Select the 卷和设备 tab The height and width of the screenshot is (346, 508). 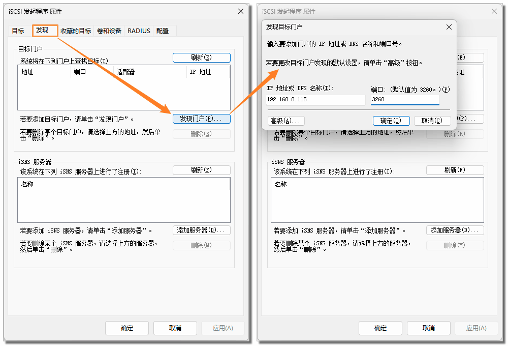point(109,31)
